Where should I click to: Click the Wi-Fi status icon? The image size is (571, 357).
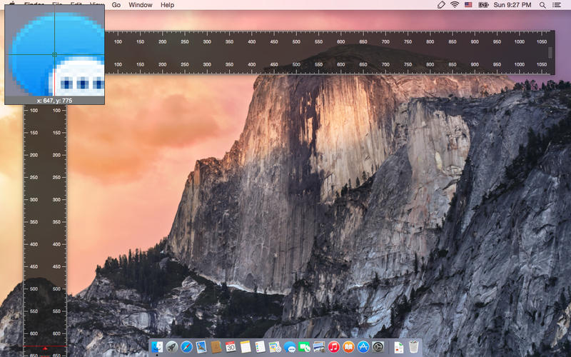[455, 5]
